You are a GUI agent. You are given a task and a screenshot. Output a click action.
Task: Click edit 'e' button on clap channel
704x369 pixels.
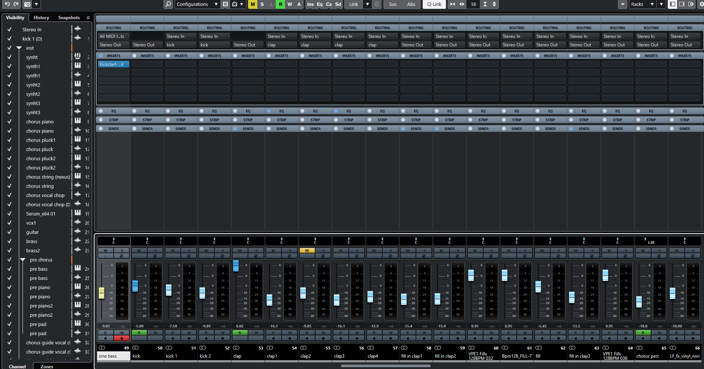pyautogui.click(x=256, y=256)
